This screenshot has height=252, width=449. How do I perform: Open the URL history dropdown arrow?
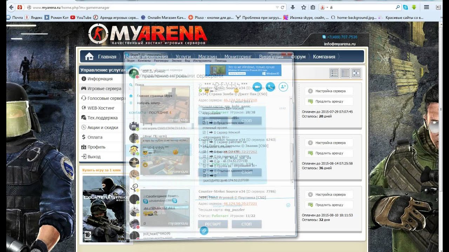point(277,7)
